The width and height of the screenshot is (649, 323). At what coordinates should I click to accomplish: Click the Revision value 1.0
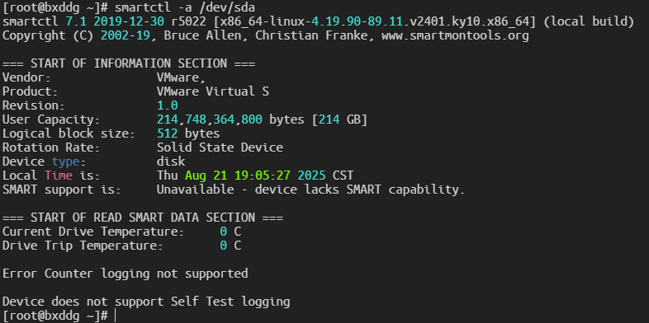[168, 105]
